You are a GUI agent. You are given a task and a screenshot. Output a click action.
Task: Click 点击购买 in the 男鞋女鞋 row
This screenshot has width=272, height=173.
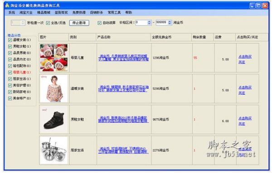click(x=245, y=118)
